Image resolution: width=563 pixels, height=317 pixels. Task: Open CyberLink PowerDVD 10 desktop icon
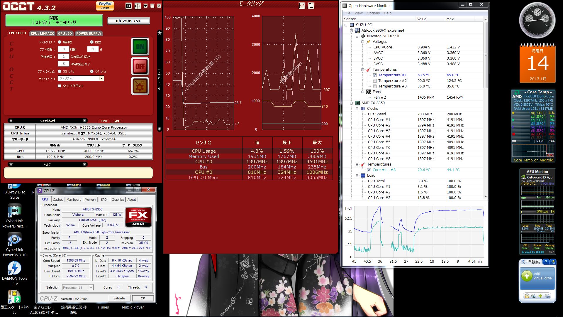pos(14,245)
